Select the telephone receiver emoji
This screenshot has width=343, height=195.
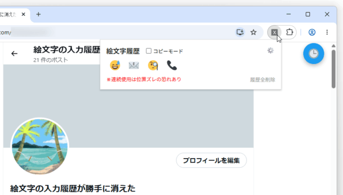tap(171, 65)
